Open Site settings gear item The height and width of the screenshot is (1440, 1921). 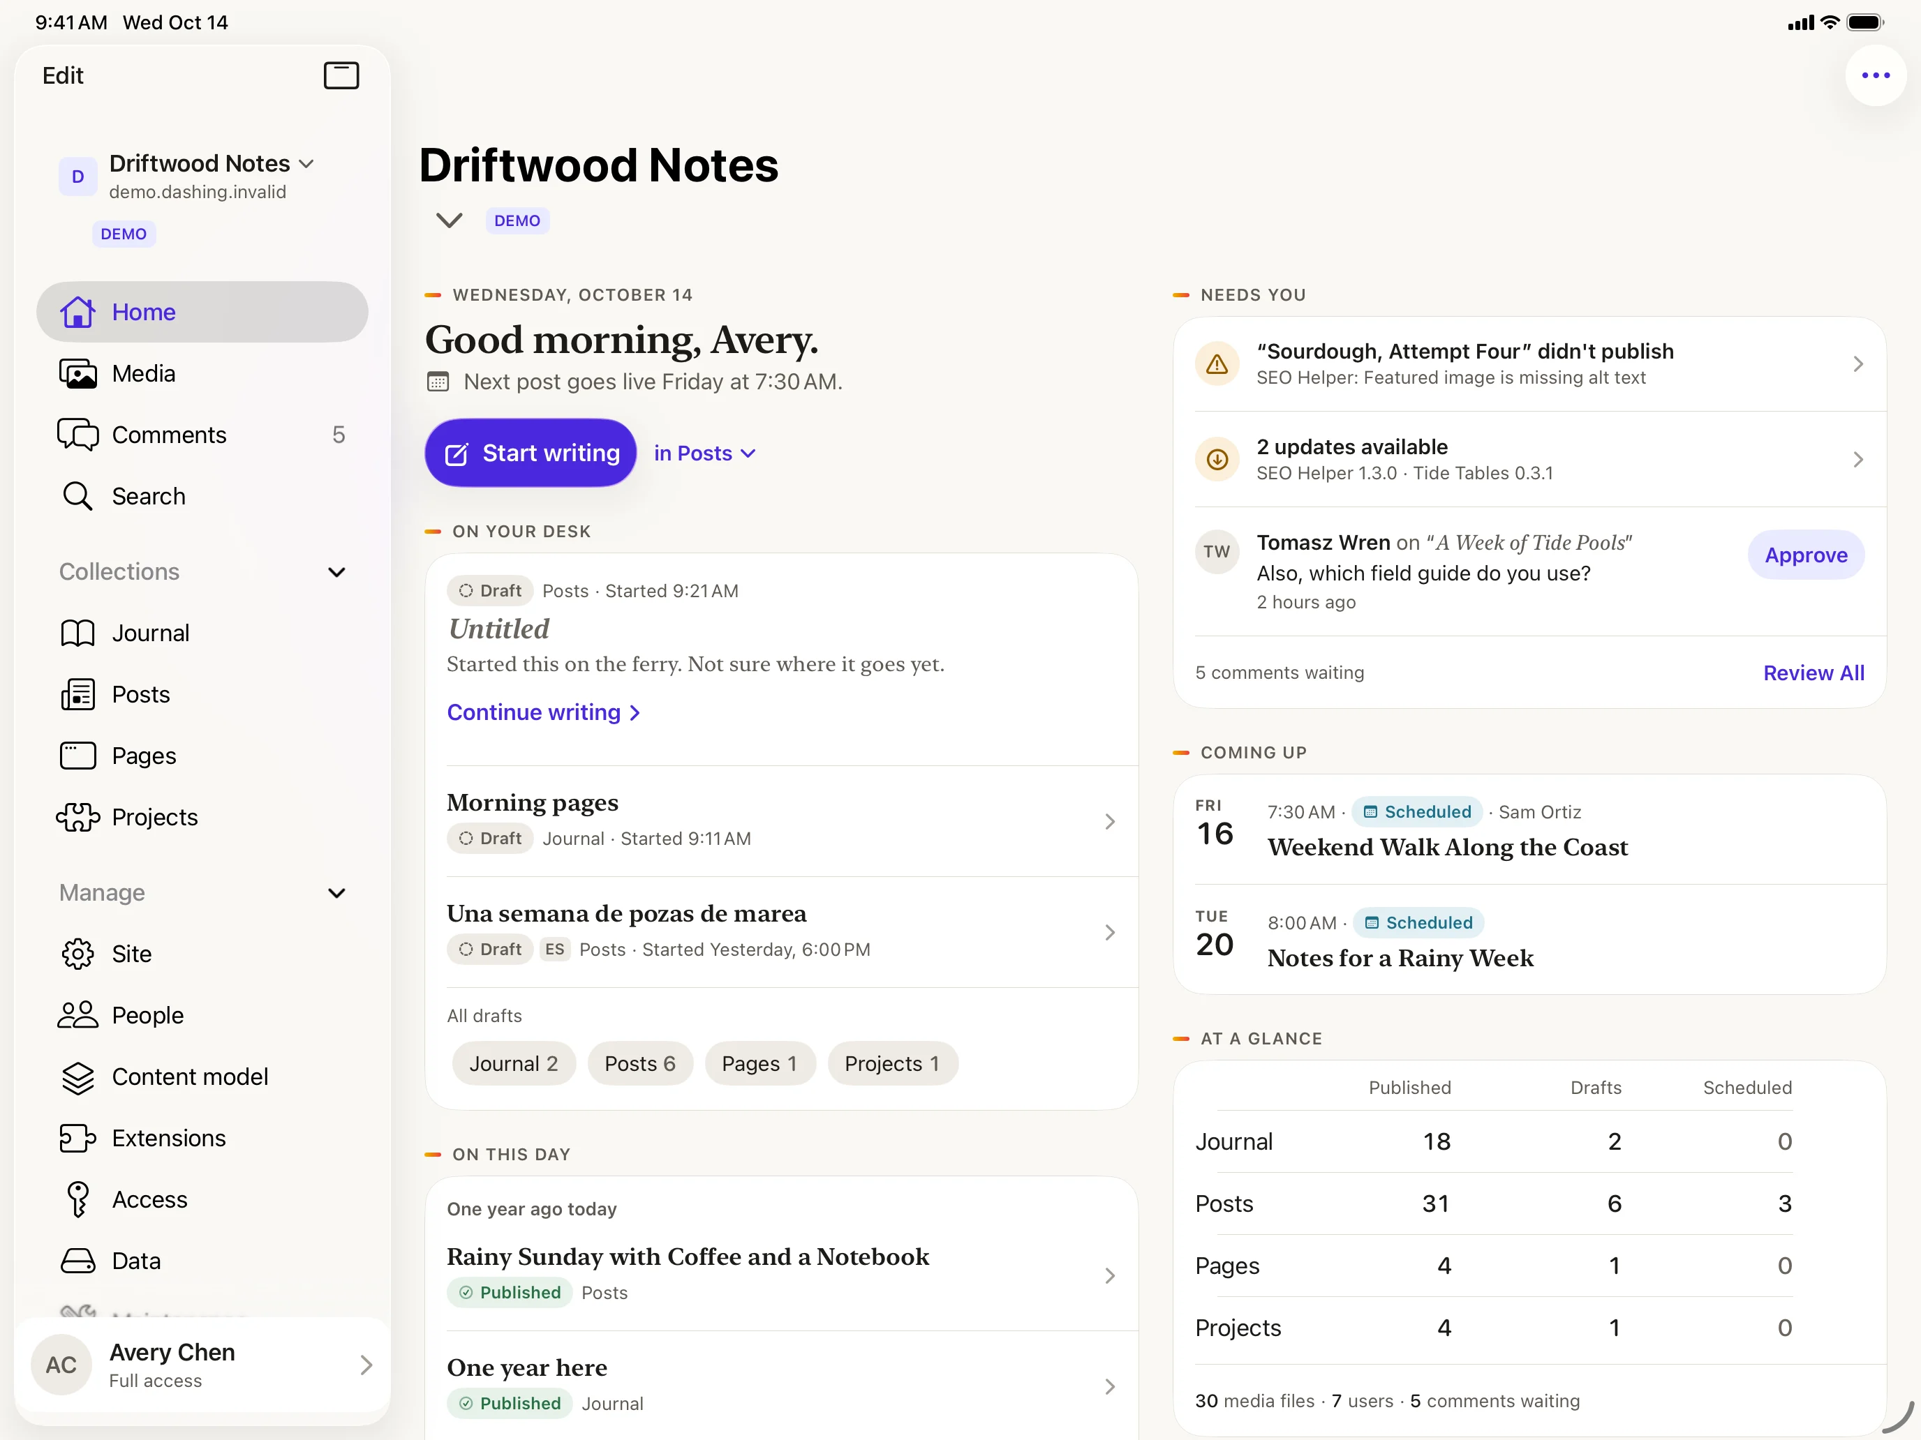tap(202, 954)
